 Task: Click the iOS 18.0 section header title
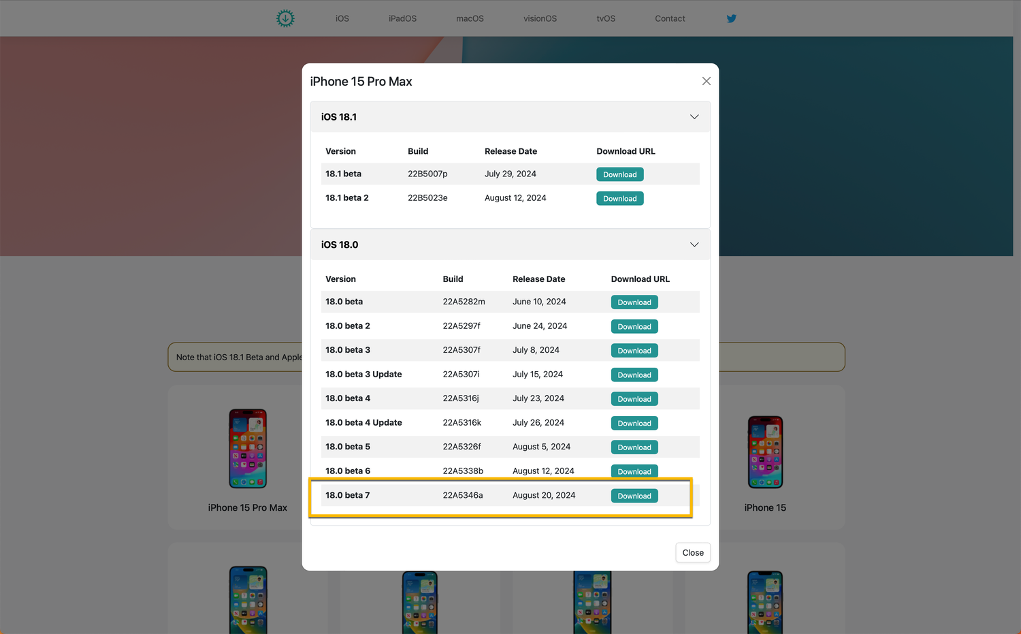(340, 244)
